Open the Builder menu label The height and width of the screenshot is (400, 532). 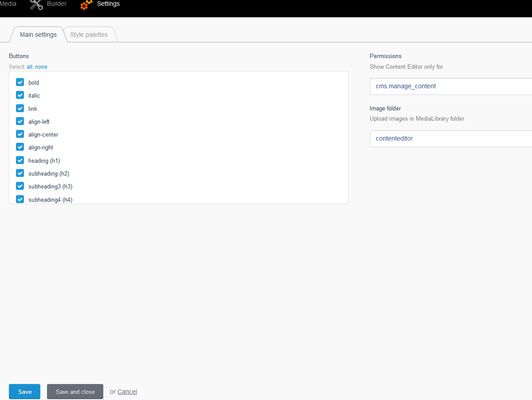pyautogui.click(x=57, y=4)
